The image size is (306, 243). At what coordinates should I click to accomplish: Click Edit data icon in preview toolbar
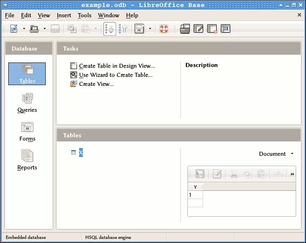click(x=217, y=174)
